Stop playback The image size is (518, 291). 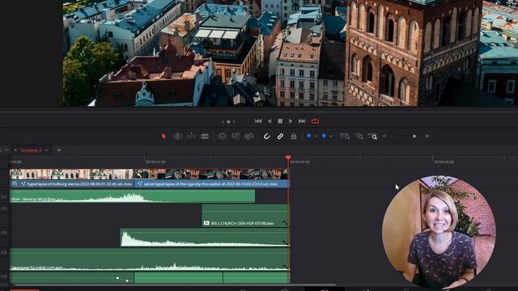pos(280,121)
